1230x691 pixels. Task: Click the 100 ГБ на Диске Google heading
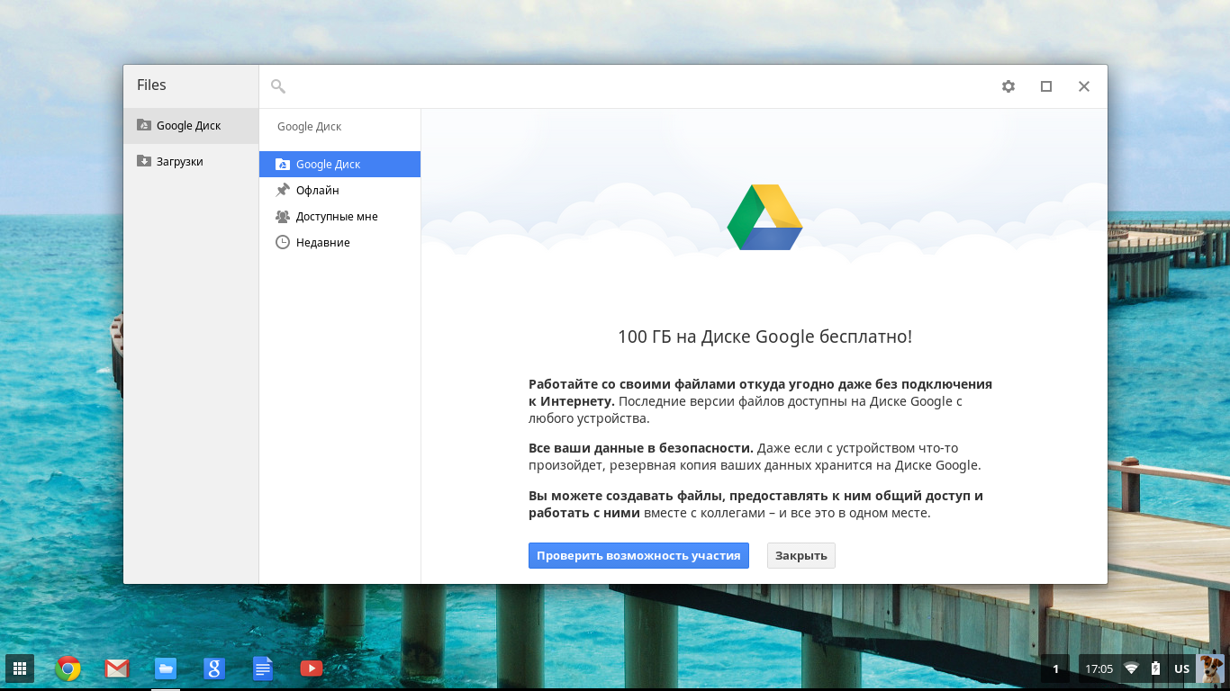pos(764,337)
